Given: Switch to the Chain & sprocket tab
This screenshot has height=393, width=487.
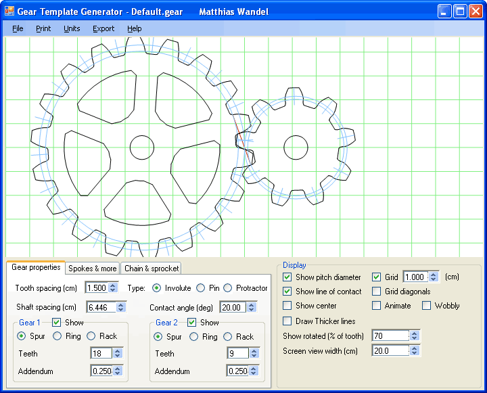Looking at the screenshot, I should pyautogui.click(x=152, y=269).
